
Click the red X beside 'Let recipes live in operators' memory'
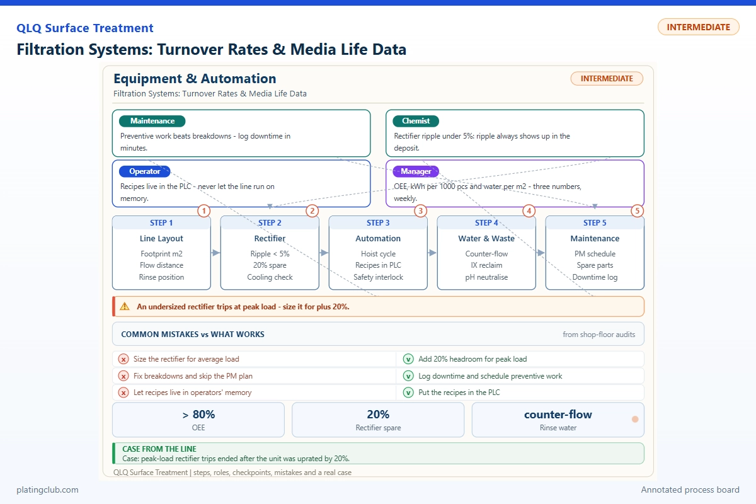(123, 392)
